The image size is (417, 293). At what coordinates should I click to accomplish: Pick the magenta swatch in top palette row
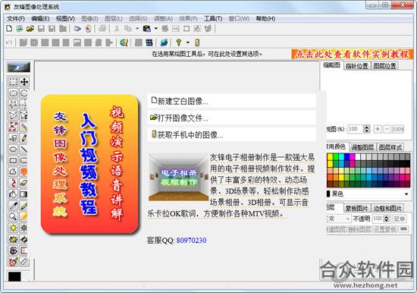point(353,156)
